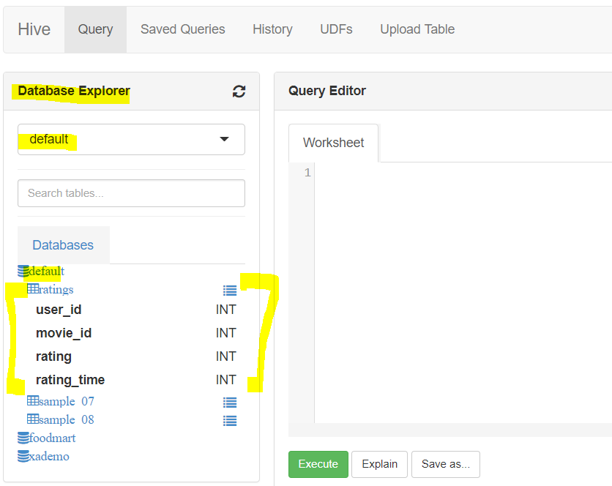Open the History tab
Viewport: 612px width, 486px height.
click(x=272, y=29)
